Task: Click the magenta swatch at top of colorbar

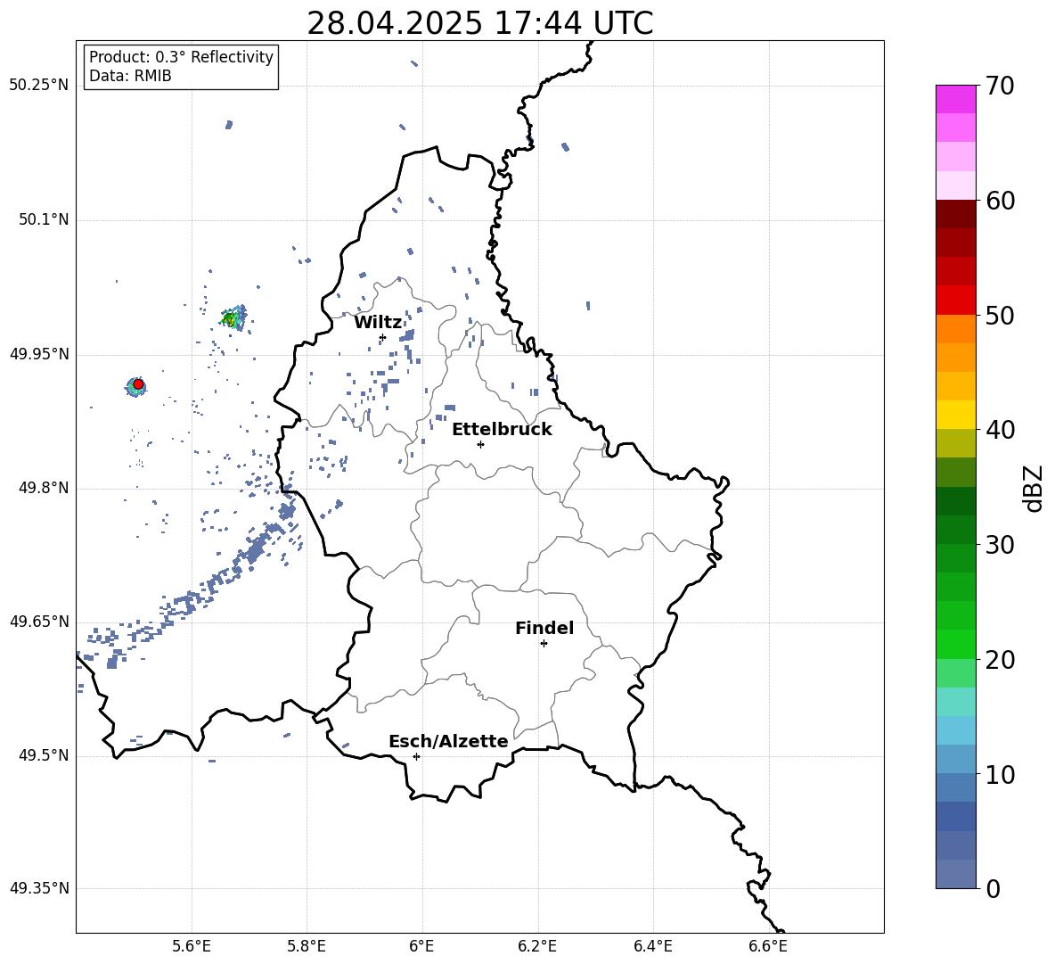Action: coord(955,99)
